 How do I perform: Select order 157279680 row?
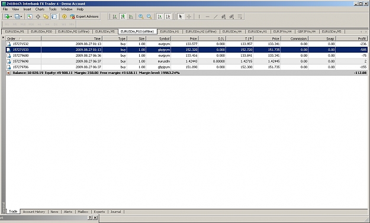pos(186,56)
